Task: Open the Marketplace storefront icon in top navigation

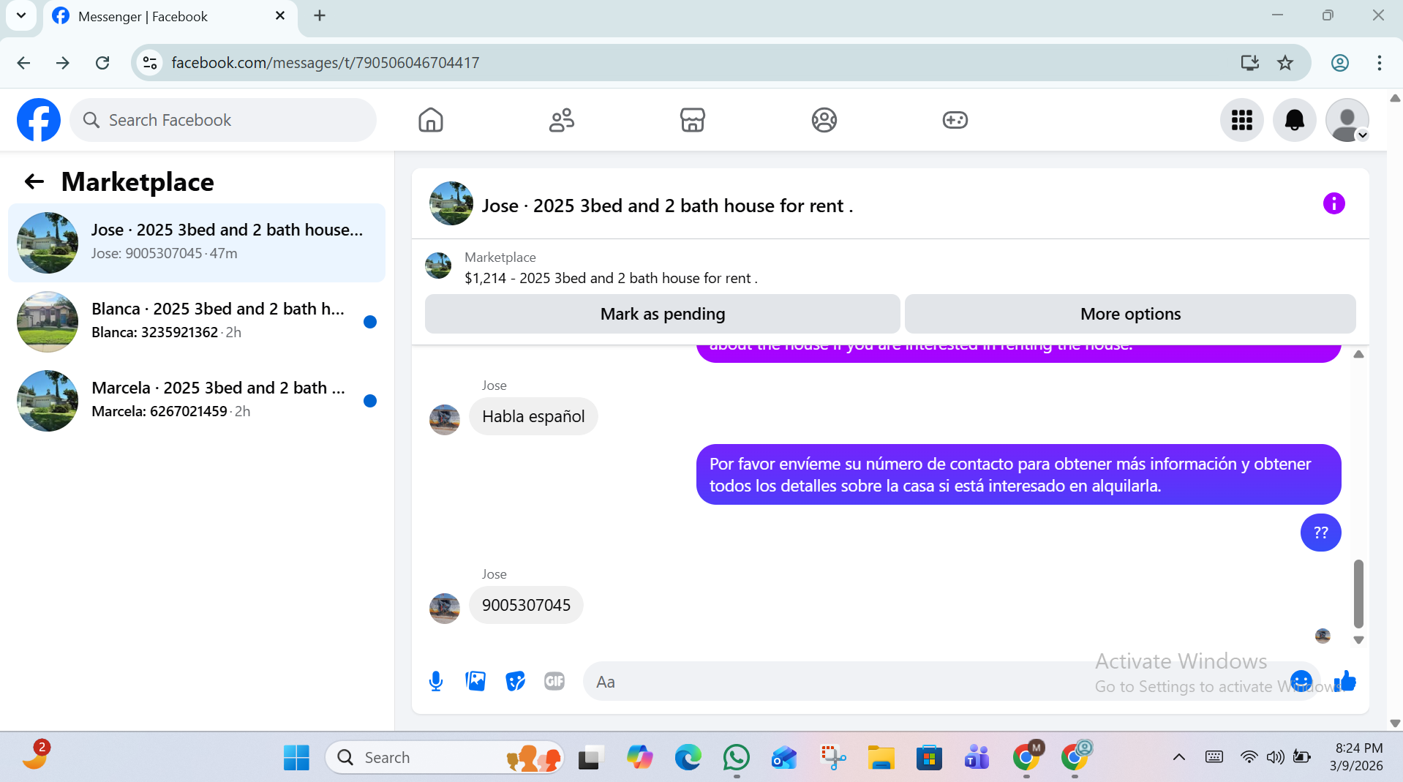Action: click(693, 120)
